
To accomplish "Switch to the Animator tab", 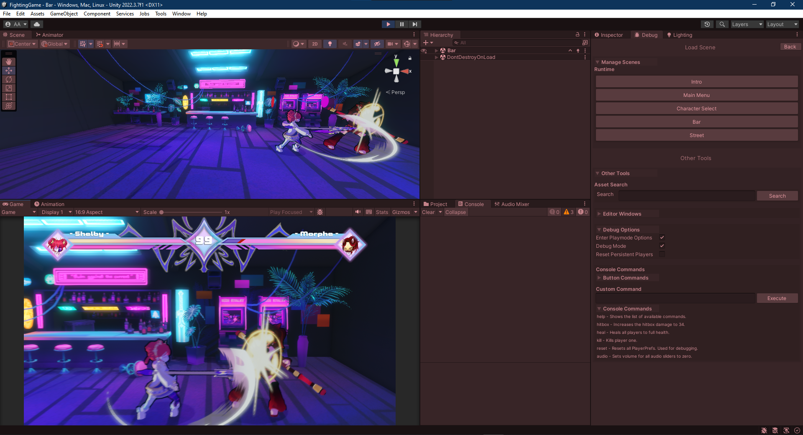I will pyautogui.click(x=49, y=35).
